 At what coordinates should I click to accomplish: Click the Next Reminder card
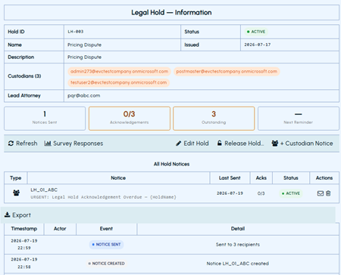pos(299,119)
